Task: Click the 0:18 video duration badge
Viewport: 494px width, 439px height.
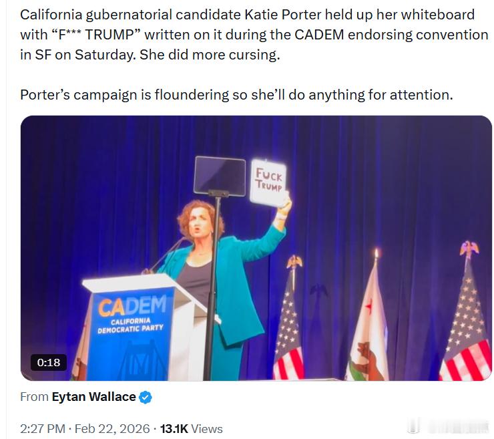Action: click(49, 362)
